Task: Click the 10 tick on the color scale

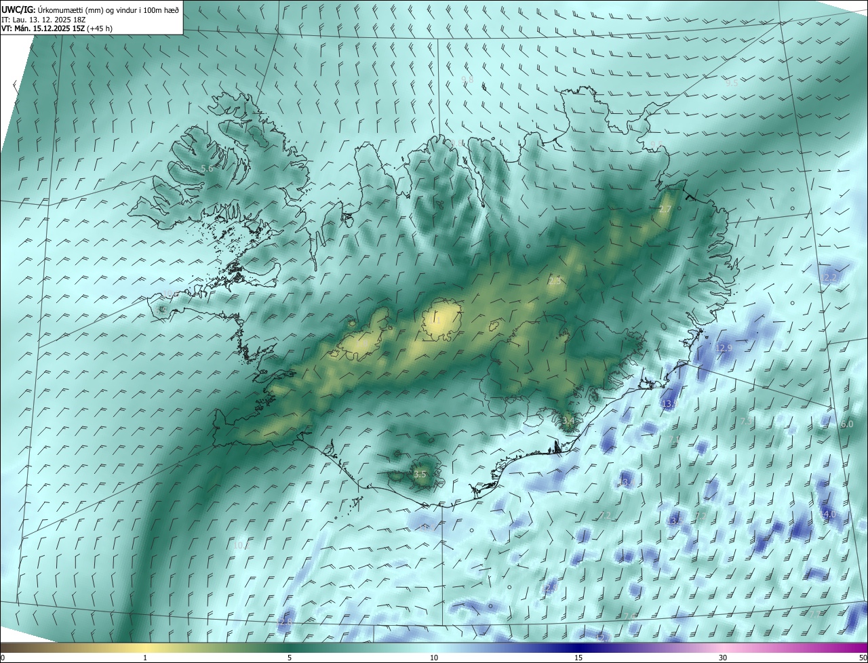Action: pyautogui.click(x=434, y=658)
